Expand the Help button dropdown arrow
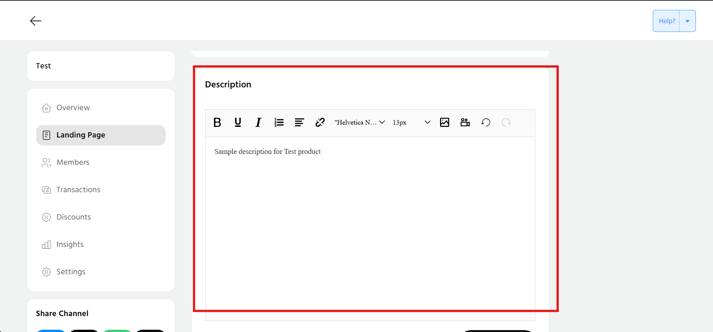Image resolution: width=713 pixels, height=332 pixels. tap(687, 21)
